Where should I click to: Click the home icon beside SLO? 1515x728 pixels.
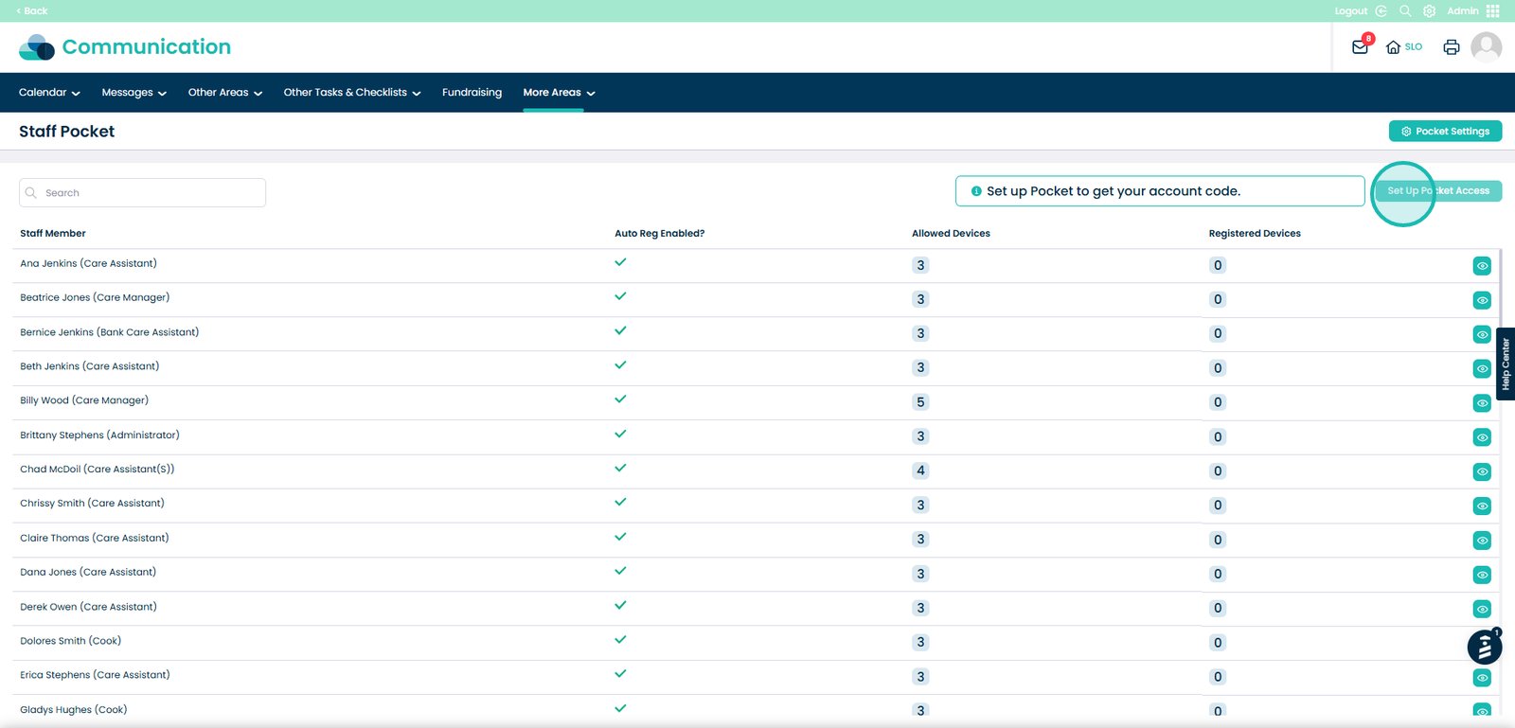[1393, 47]
